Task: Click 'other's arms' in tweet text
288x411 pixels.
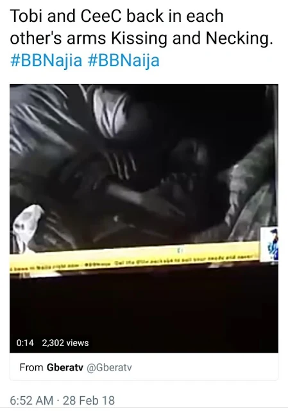Action: (58, 39)
